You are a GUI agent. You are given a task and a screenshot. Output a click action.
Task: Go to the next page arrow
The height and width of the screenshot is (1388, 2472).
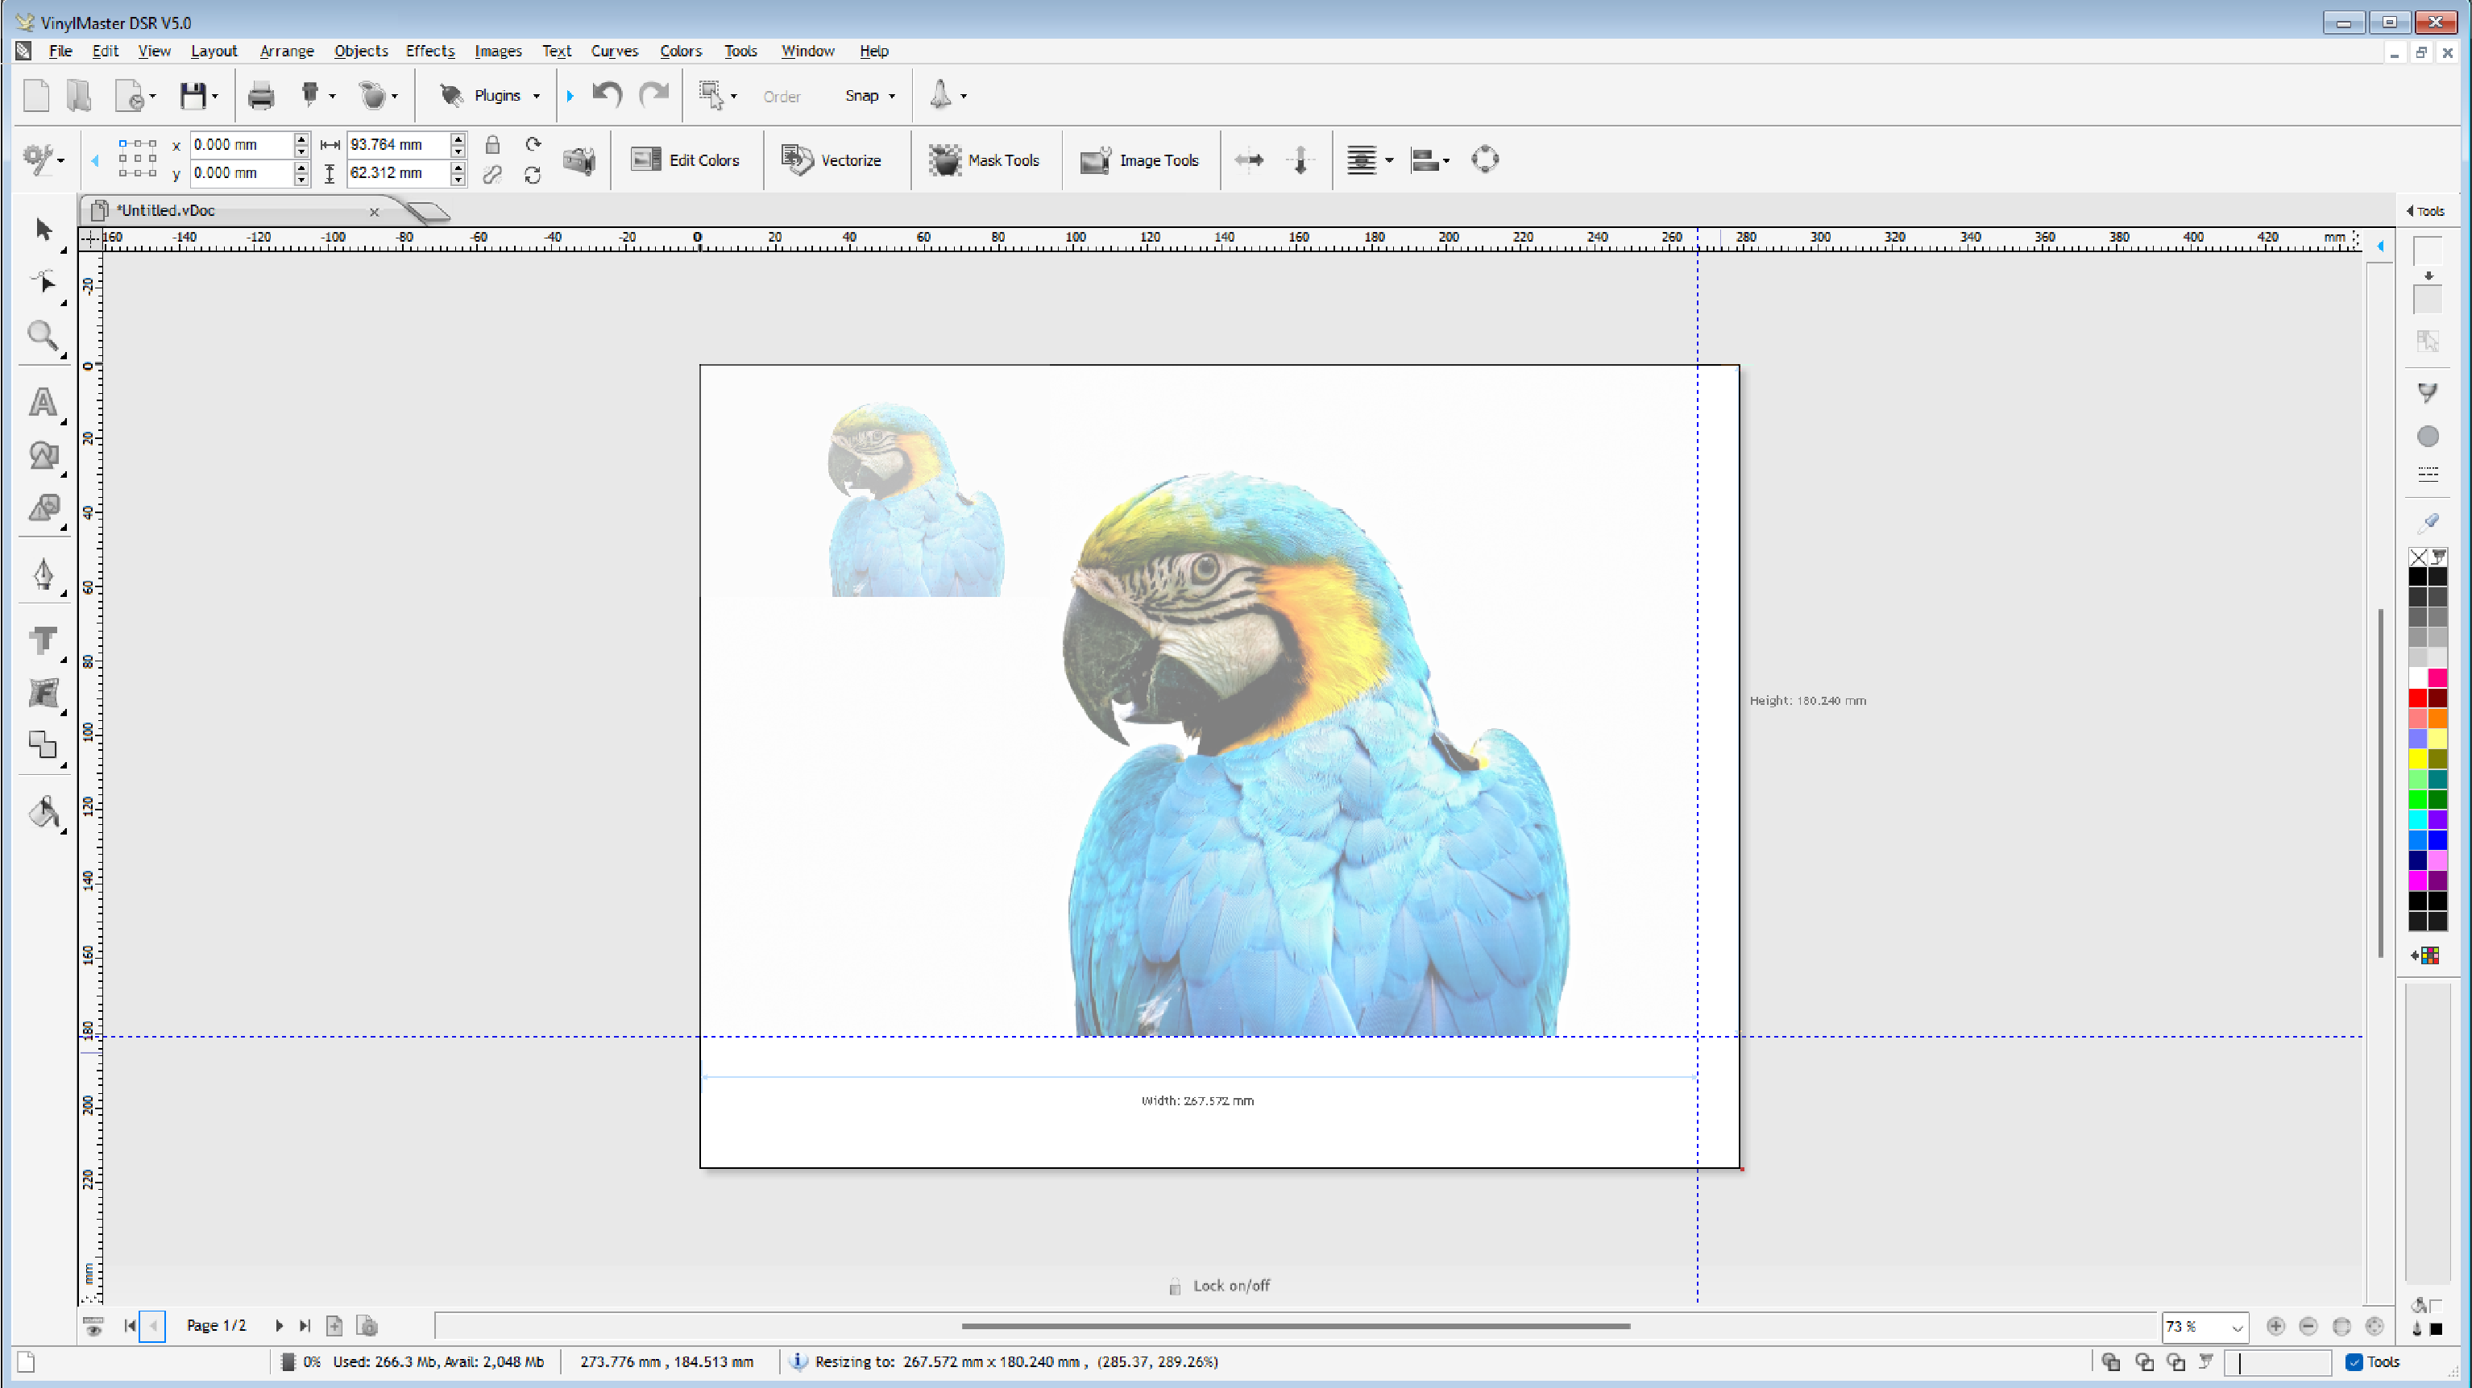point(280,1326)
